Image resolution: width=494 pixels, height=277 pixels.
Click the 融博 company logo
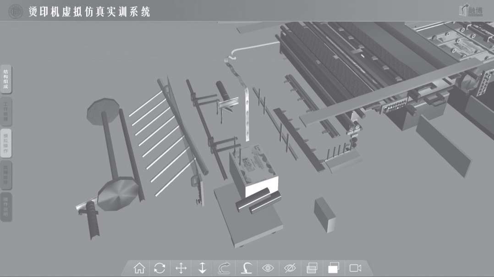471,11
